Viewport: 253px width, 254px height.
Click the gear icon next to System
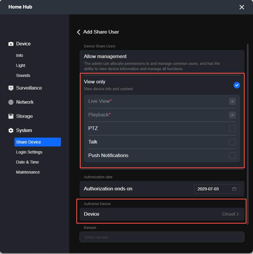(x=11, y=131)
